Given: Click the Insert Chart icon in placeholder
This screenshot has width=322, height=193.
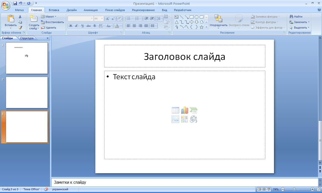Looking at the screenshot, I should [184, 110].
